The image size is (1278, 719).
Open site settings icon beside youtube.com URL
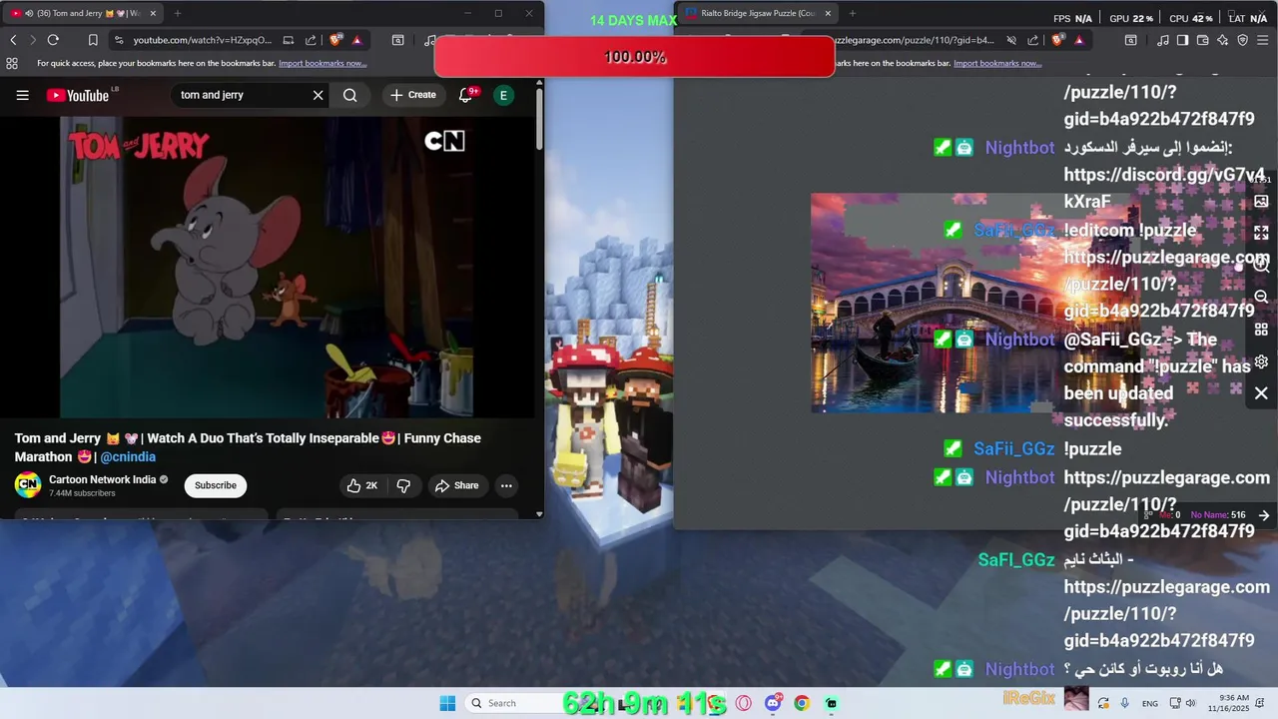(119, 40)
